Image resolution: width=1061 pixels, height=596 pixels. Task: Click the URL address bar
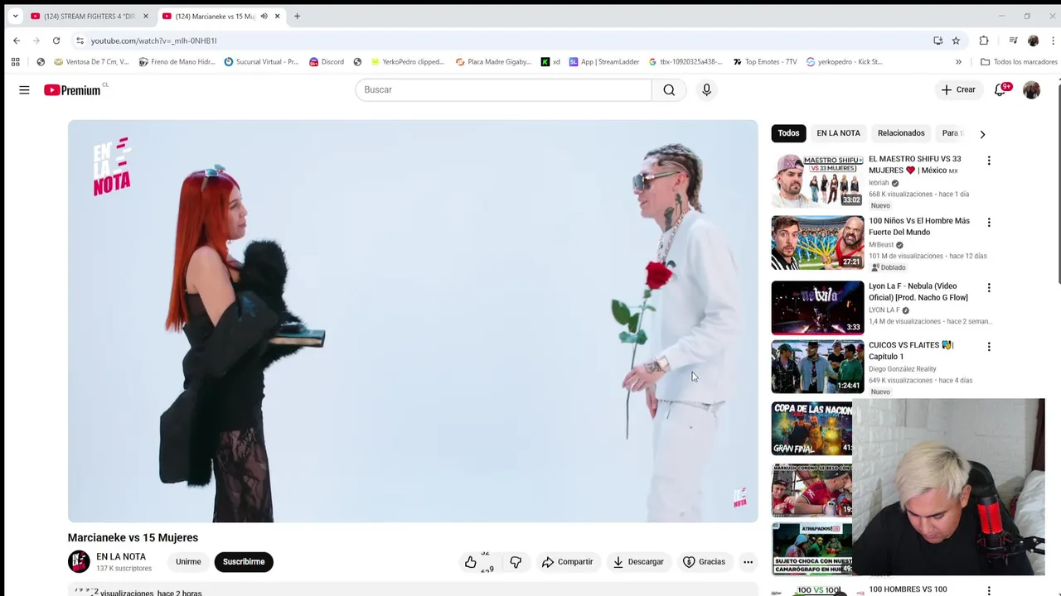(506, 41)
